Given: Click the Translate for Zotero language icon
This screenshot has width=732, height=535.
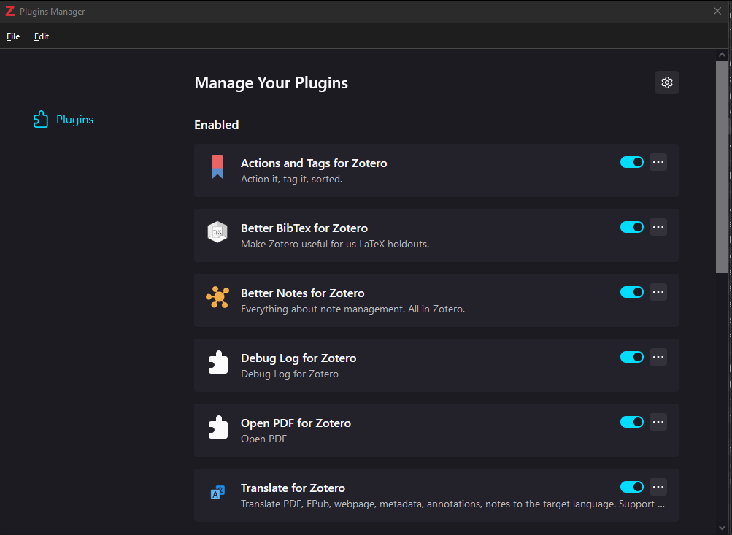Looking at the screenshot, I should point(217,492).
